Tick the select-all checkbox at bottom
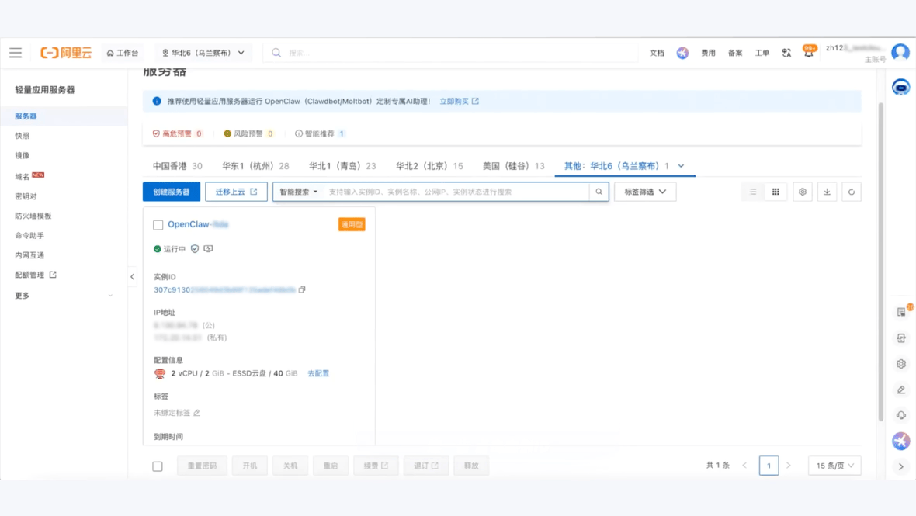The image size is (916, 516). (158, 466)
